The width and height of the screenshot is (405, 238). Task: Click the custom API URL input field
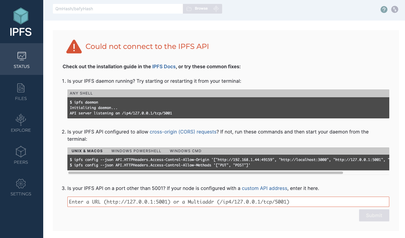[228, 202]
